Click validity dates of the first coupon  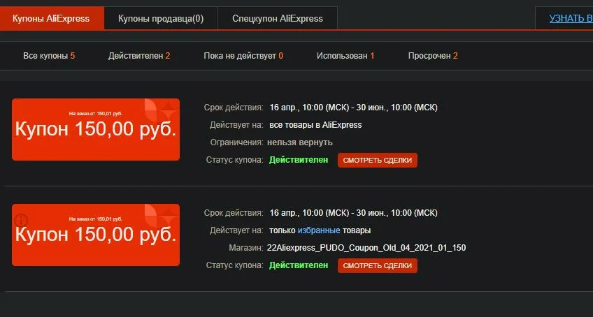pos(354,108)
